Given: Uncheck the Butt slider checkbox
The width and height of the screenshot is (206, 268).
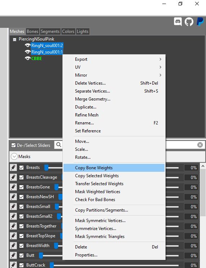Looking at the screenshot, I should coord(22,255).
